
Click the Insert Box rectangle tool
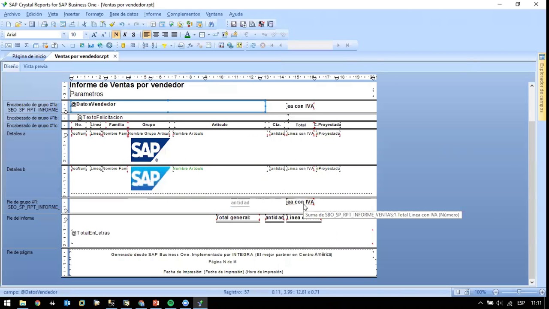[72, 45]
